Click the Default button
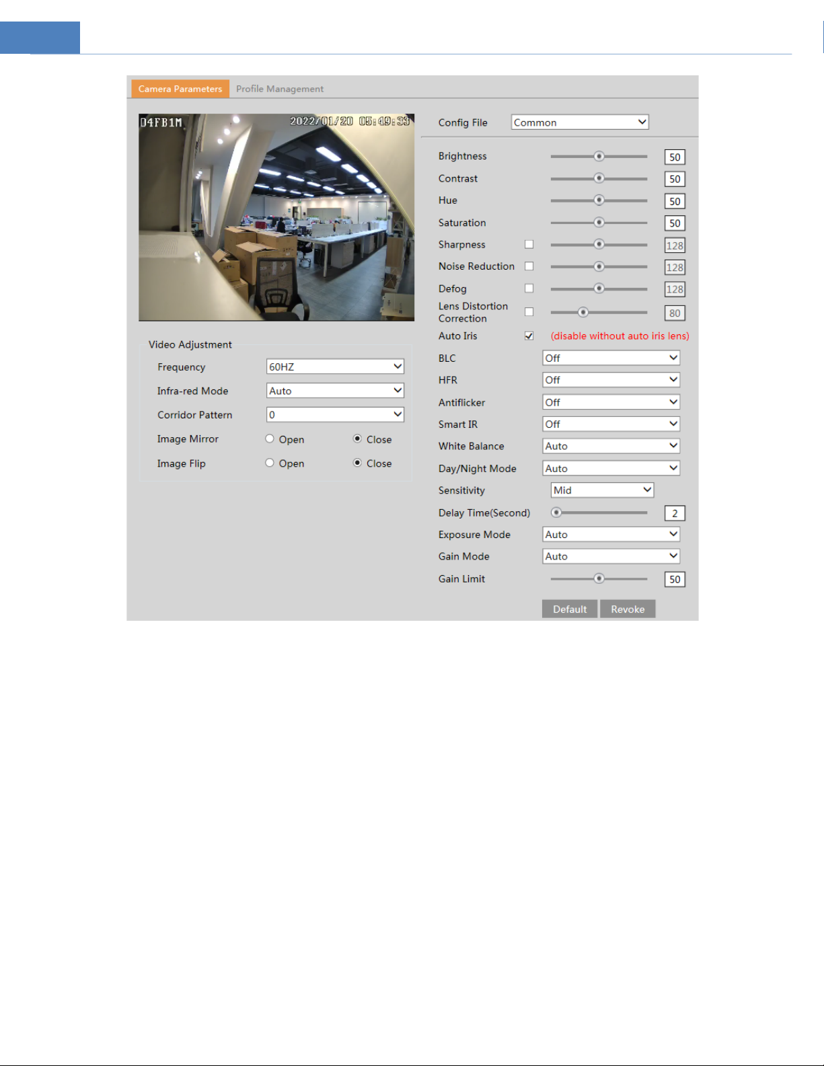The image size is (824, 1066). point(570,609)
